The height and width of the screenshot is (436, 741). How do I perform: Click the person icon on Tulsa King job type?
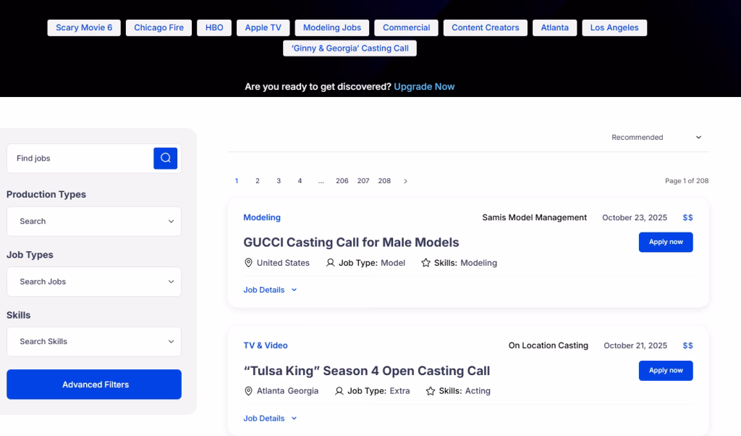coord(339,391)
